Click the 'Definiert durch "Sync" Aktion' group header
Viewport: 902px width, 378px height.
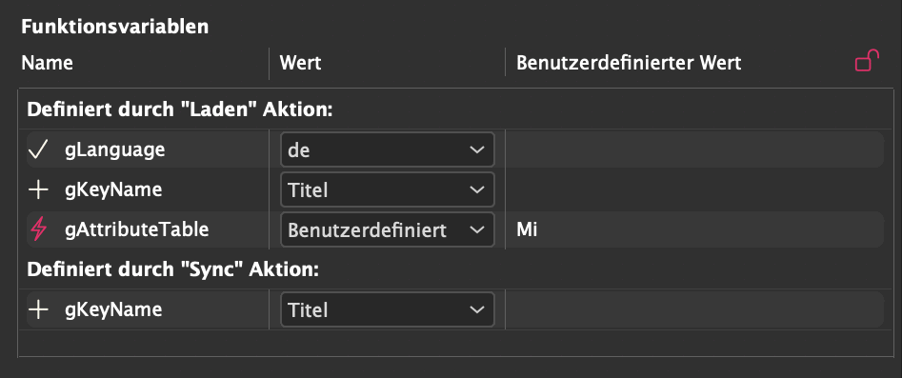172,269
